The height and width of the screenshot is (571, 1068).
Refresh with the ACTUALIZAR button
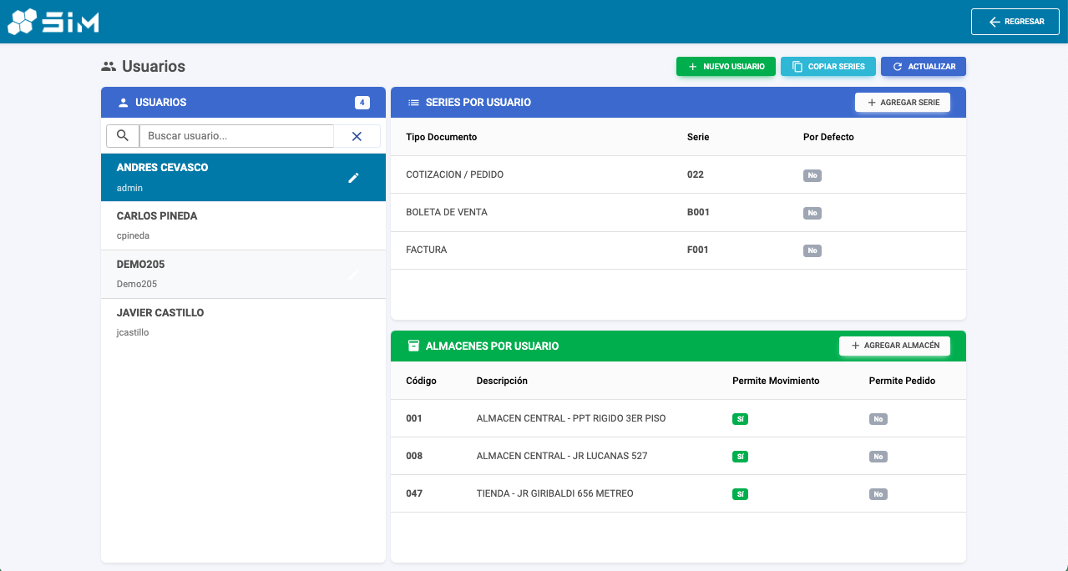[x=924, y=67]
